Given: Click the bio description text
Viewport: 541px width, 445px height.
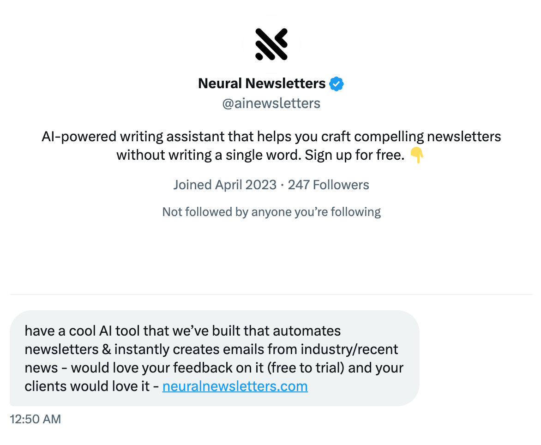Looking at the screenshot, I should pyautogui.click(x=271, y=145).
